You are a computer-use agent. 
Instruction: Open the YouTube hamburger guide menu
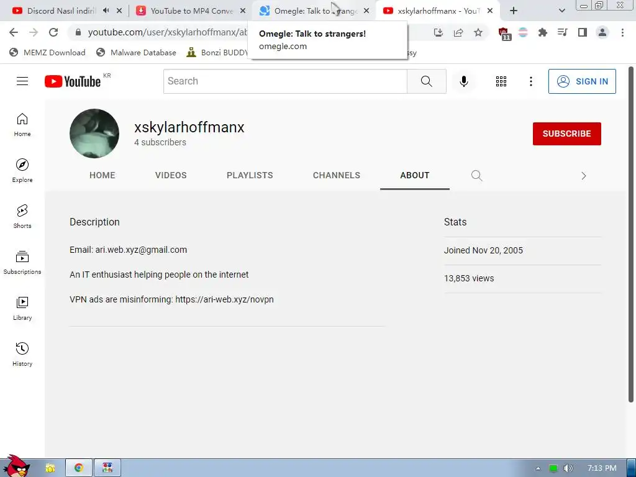(22, 81)
